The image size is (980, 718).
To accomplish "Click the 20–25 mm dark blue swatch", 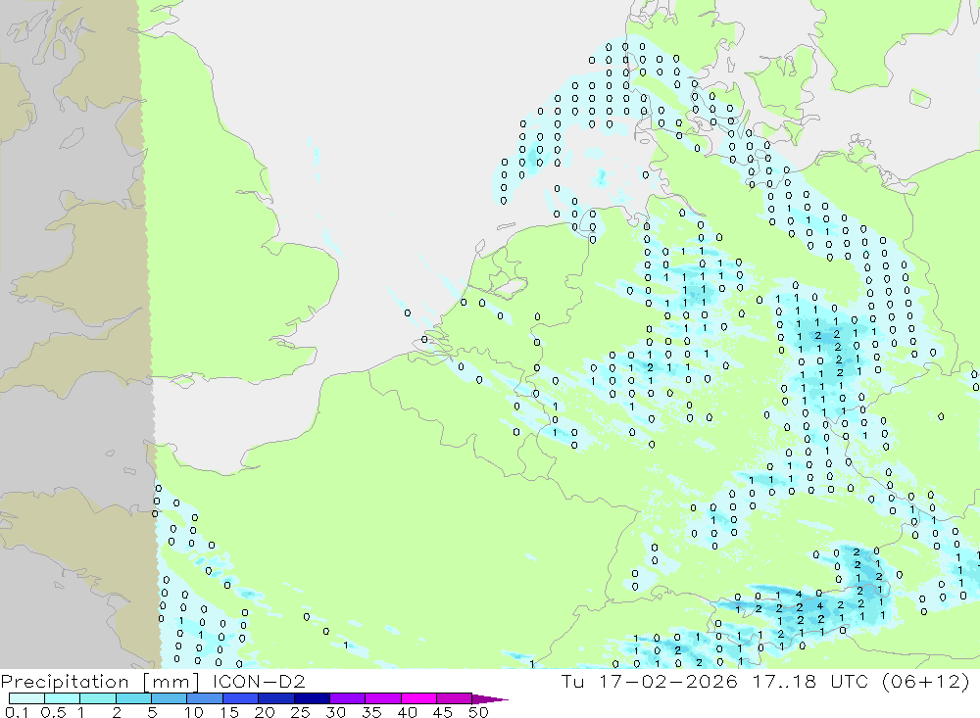I will point(276,698).
